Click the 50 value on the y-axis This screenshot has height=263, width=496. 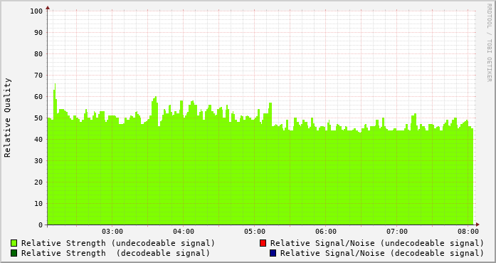[38, 118]
